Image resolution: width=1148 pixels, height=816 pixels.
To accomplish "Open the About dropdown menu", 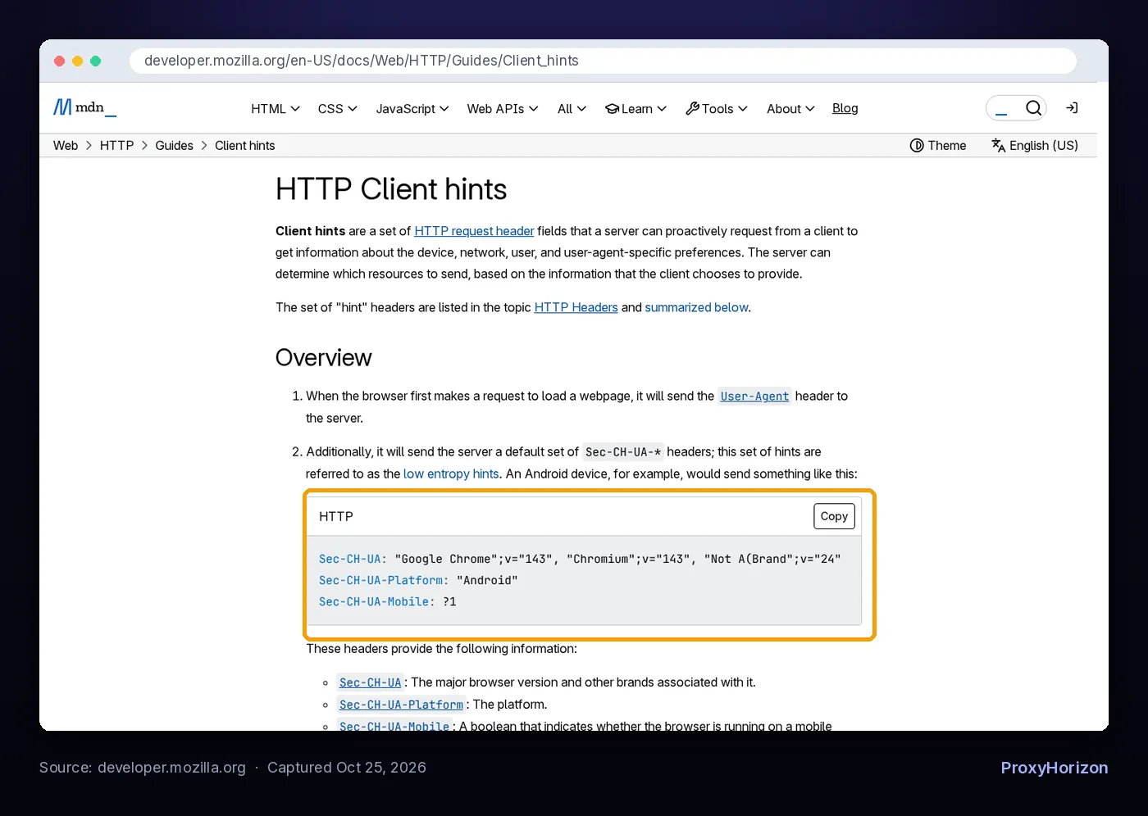I will coord(790,109).
